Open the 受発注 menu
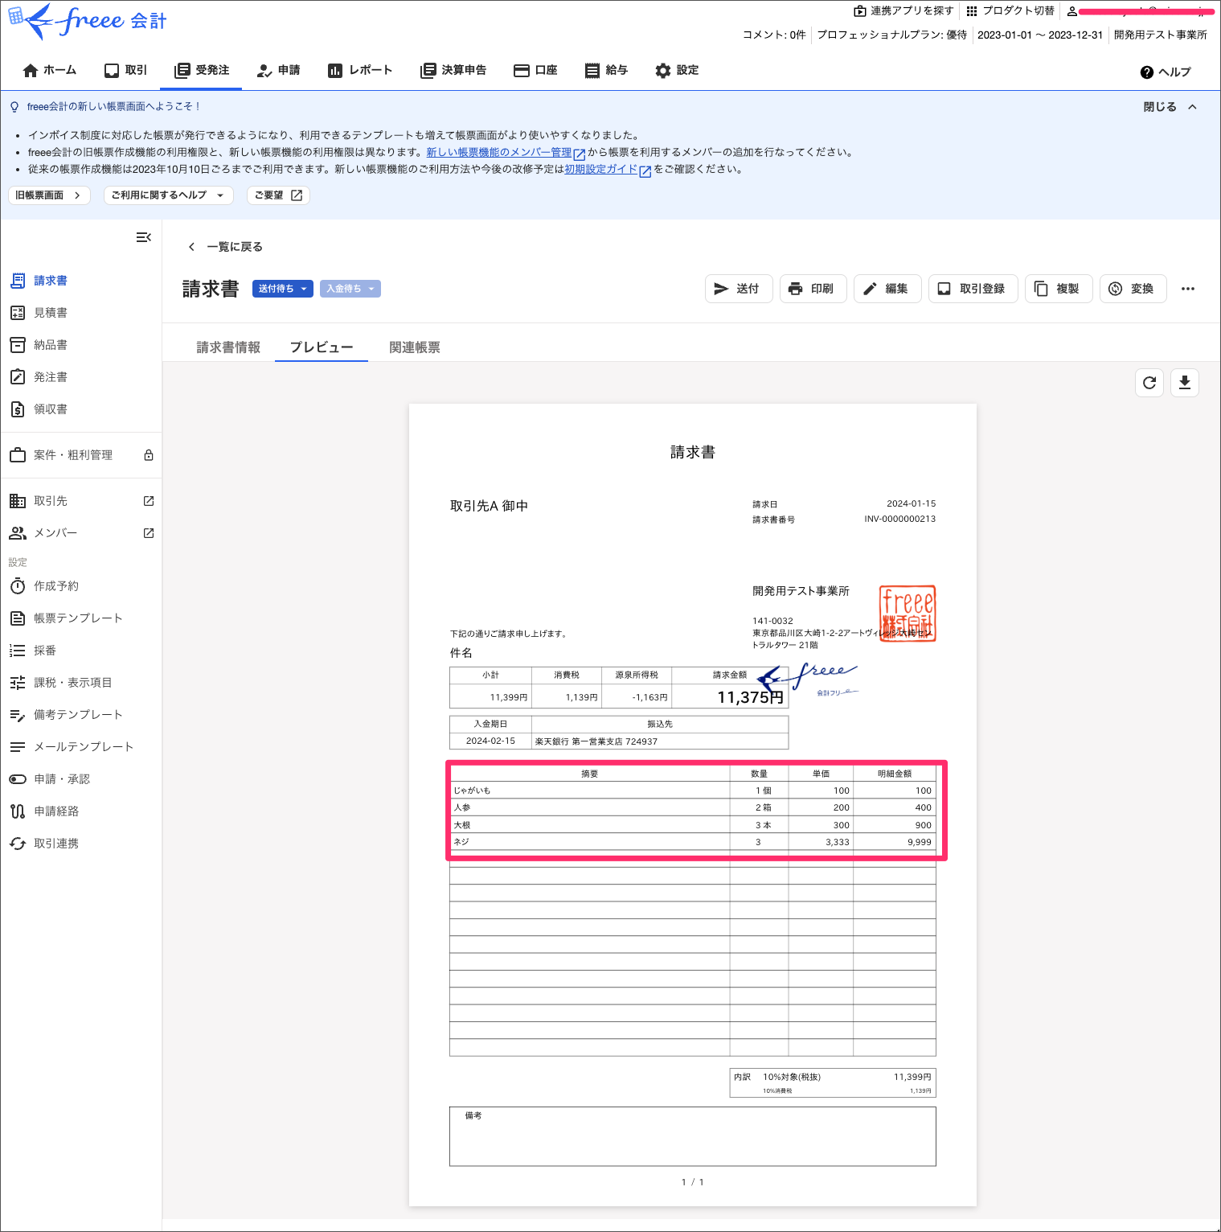 tap(202, 71)
